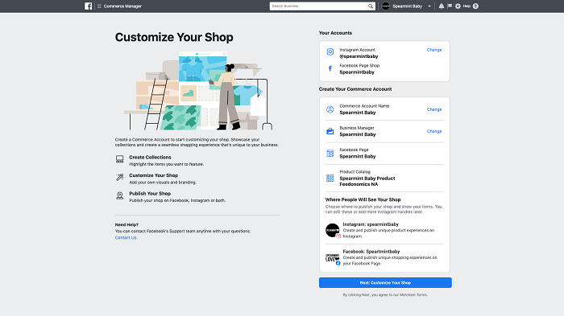Click the Product Catalog grid icon
564x316 pixels.
[330, 178]
